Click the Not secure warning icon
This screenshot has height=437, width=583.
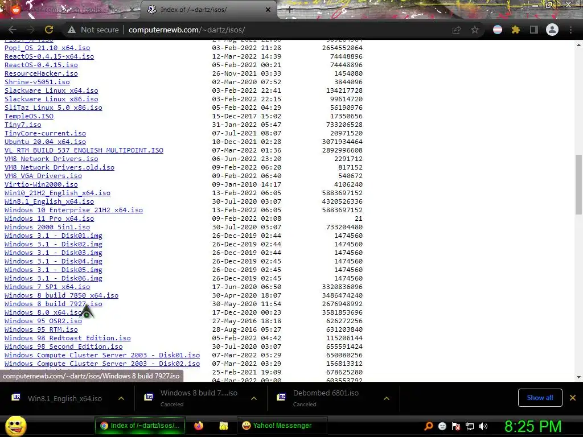(71, 30)
